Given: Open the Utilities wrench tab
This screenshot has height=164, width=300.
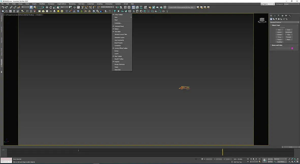Looking at the screenshot, I should [290, 16].
